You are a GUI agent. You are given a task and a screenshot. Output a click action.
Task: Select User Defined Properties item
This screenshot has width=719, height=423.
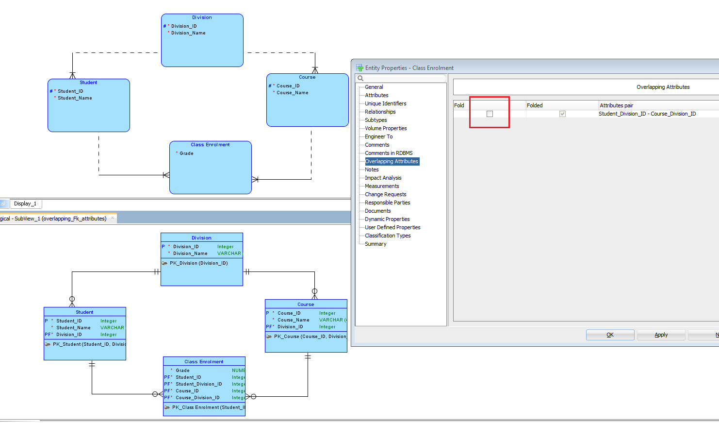click(x=392, y=227)
